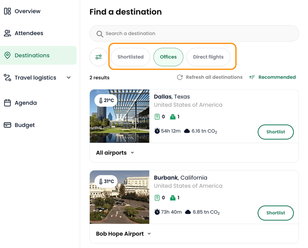This screenshot has width=308, height=248.
Task: Click the Budget card icon
Action: 7,125
